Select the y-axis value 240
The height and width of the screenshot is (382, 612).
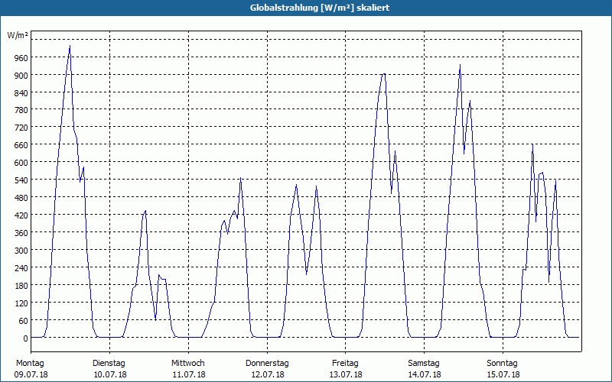pyautogui.click(x=21, y=268)
